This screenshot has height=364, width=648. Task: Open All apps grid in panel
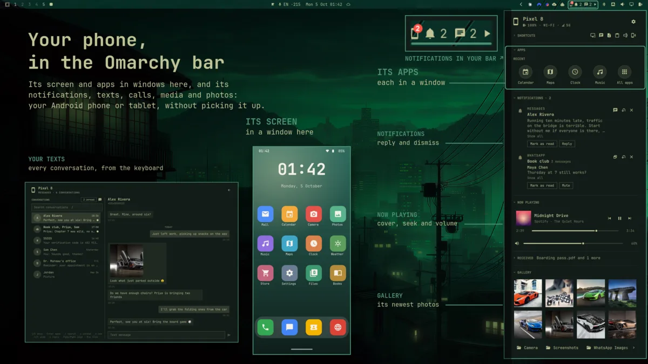click(x=625, y=72)
